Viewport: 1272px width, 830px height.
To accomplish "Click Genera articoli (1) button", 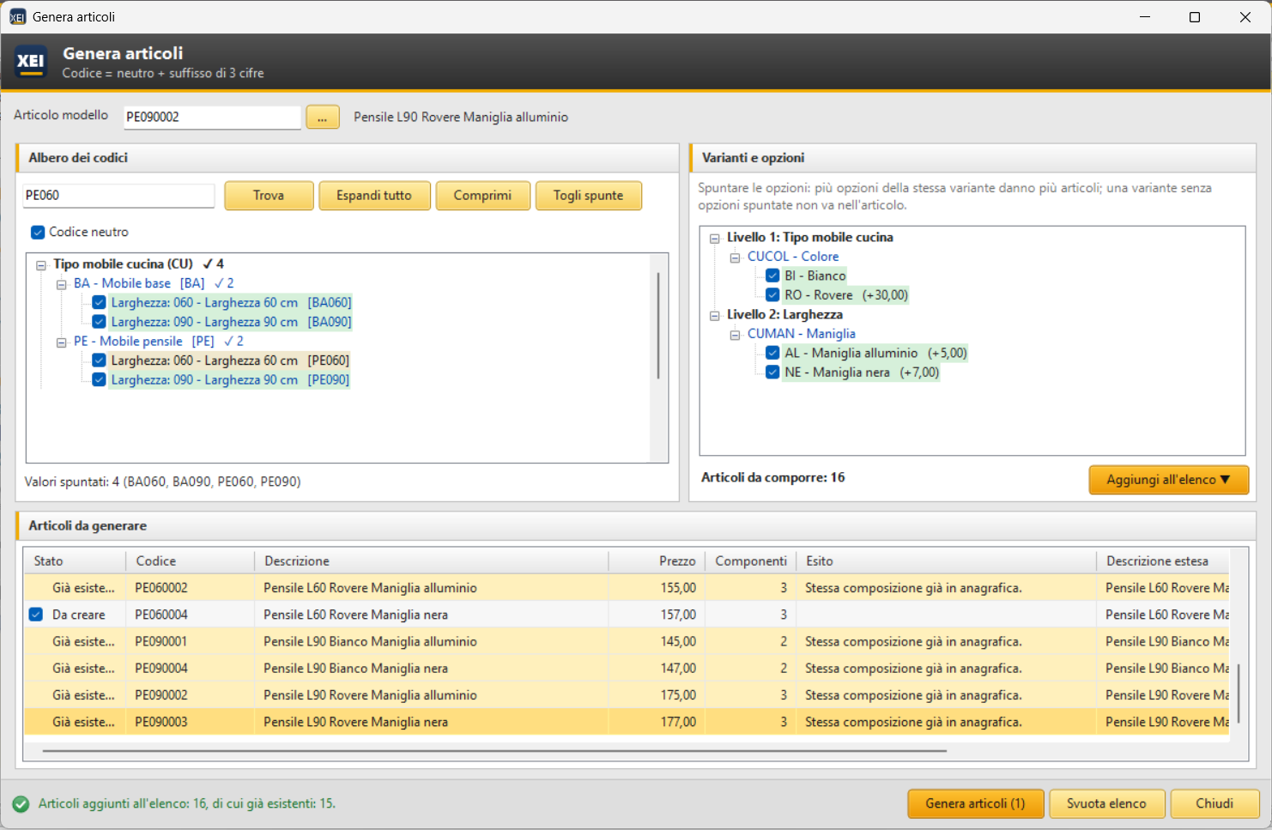I will tap(976, 804).
